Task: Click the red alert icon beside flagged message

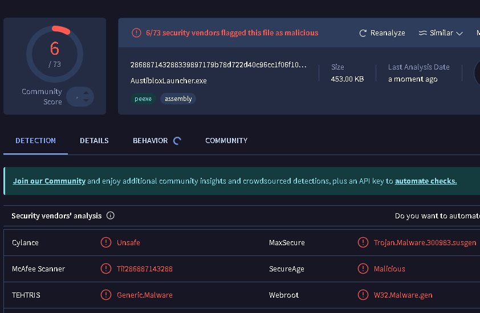Action: tap(136, 32)
